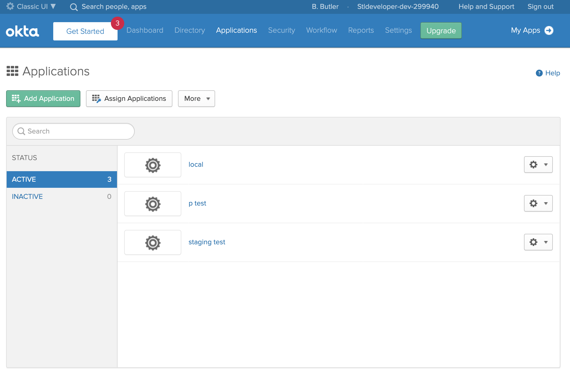Click the blue Help question mark icon
570x385 pixels.
point(539,73)
